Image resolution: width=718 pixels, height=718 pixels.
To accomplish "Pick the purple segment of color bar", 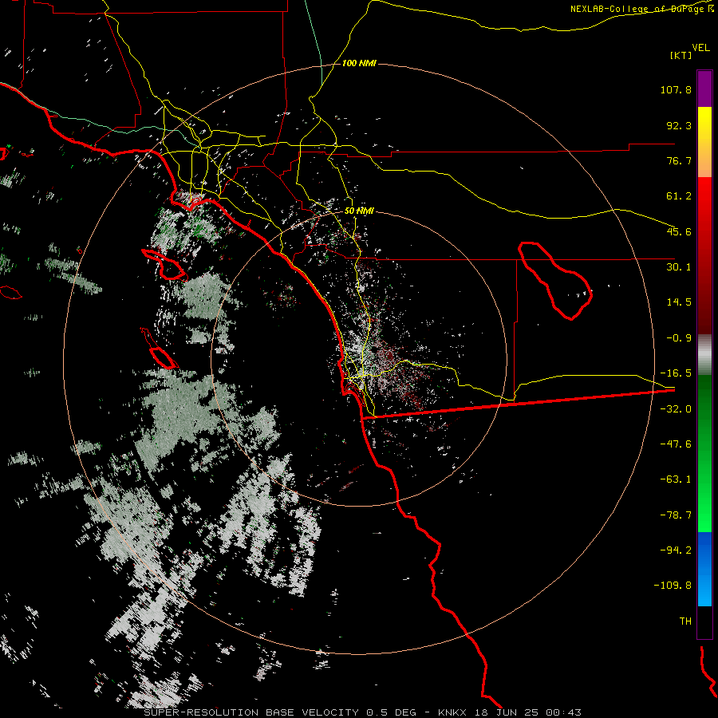I will (x=704, y=89).
